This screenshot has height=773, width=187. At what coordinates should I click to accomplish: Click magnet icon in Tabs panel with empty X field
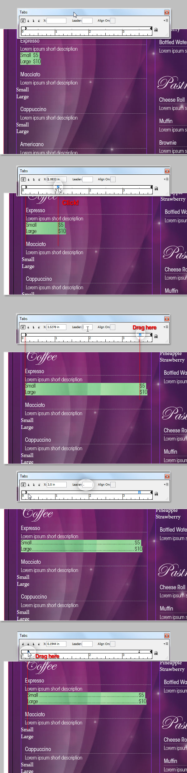point(156,30)
